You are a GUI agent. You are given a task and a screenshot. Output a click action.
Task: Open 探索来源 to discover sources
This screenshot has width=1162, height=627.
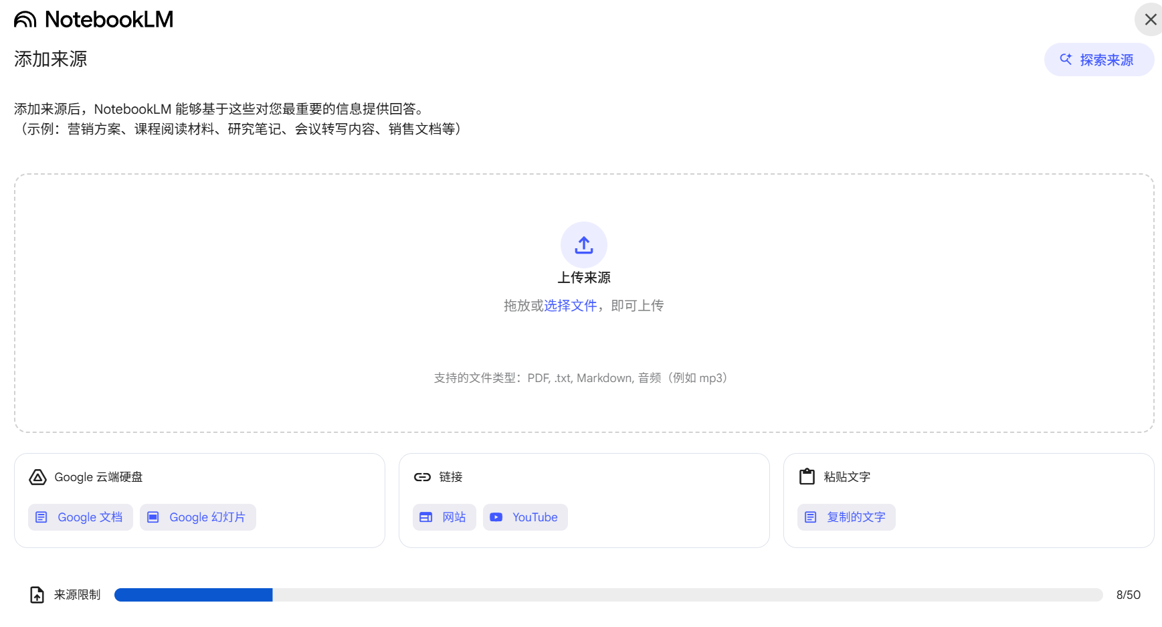[1099, 60]
